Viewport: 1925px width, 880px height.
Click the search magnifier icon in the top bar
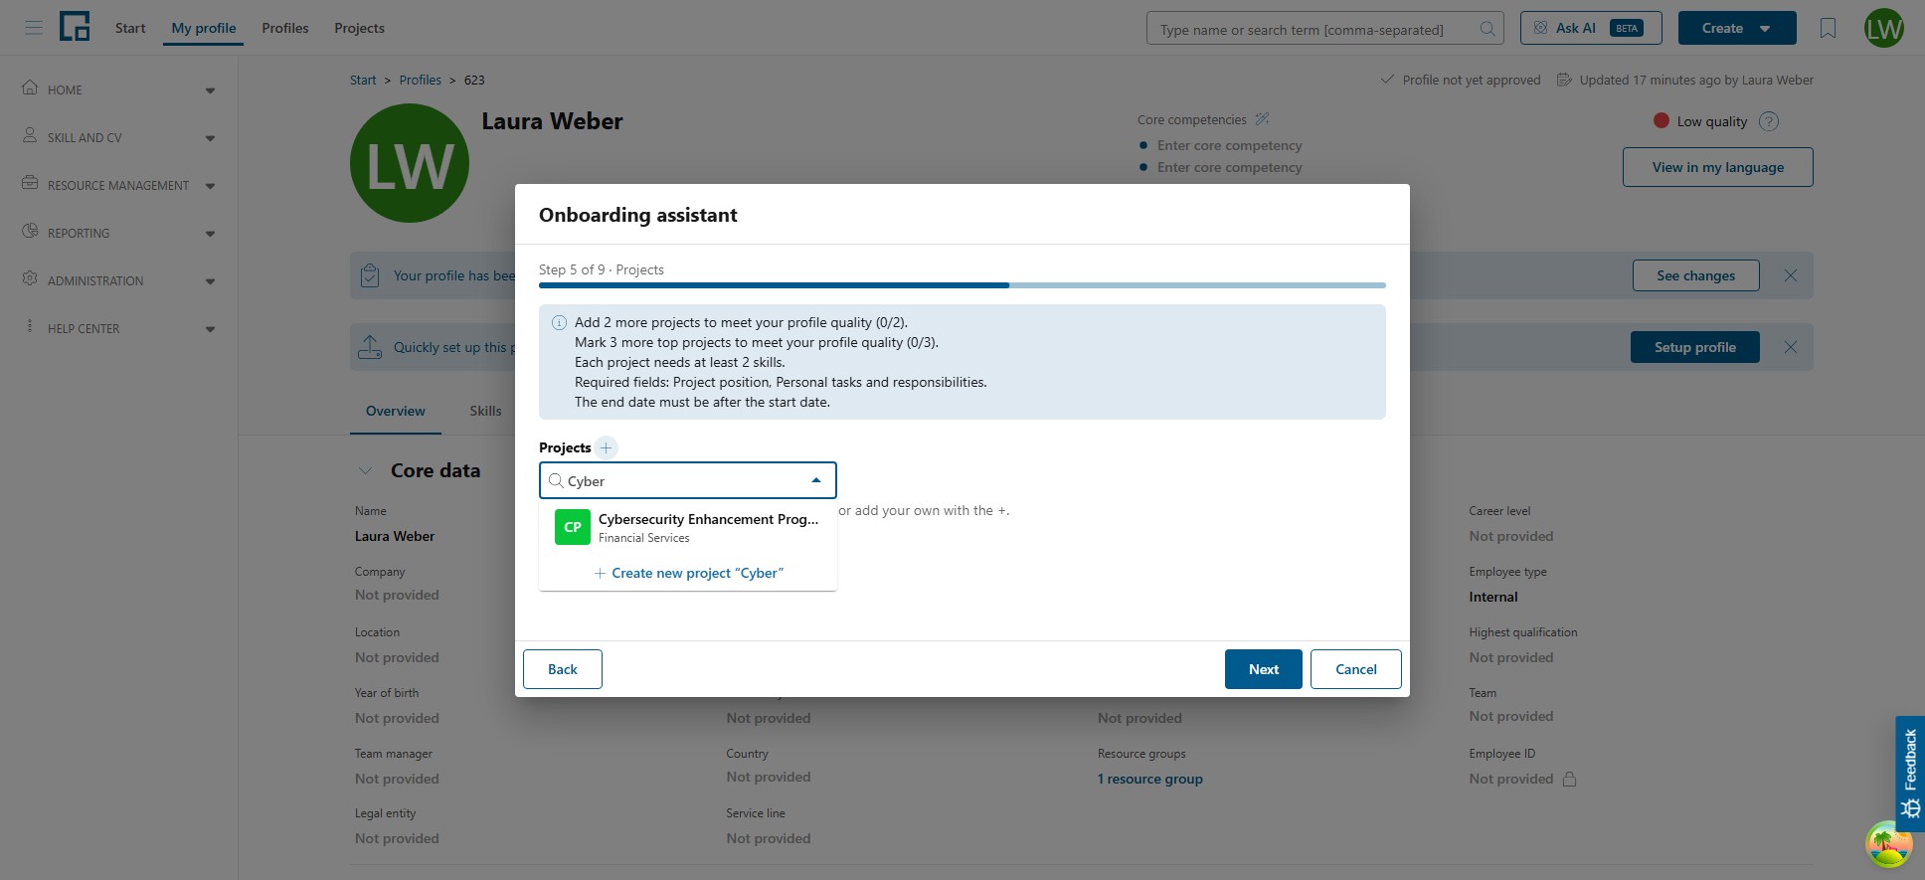pos(1487,29)
